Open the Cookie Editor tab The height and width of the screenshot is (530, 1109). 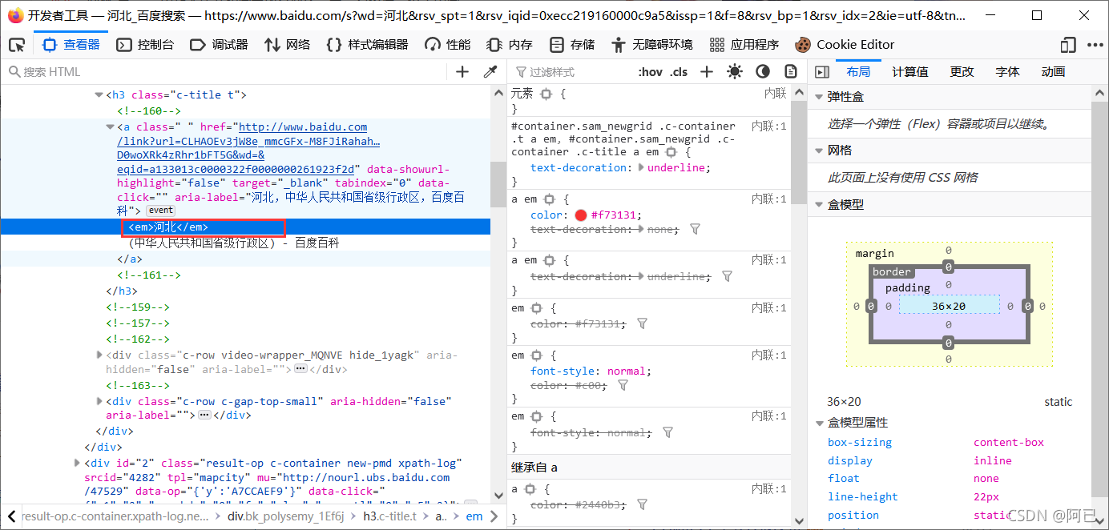[845, 45]
